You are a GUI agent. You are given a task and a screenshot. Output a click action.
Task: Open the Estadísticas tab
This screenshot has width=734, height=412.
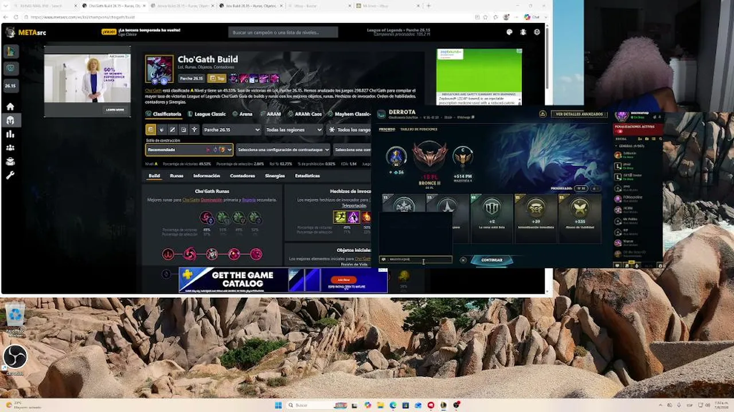point(307,176)
